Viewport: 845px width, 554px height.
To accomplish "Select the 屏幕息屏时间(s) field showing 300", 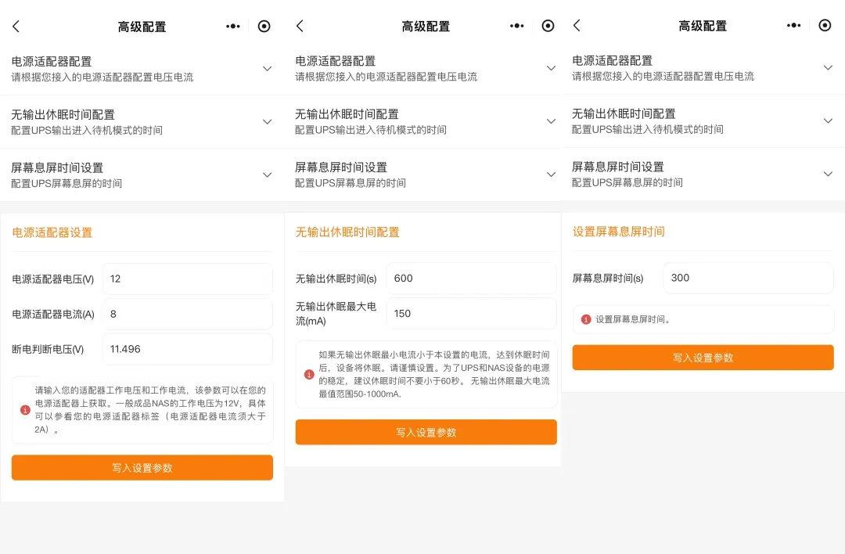I will click(x=748, y=278).
